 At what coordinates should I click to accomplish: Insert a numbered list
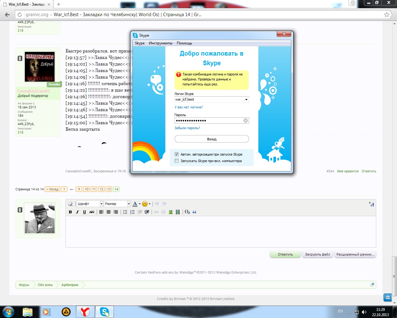pos(132,212)
